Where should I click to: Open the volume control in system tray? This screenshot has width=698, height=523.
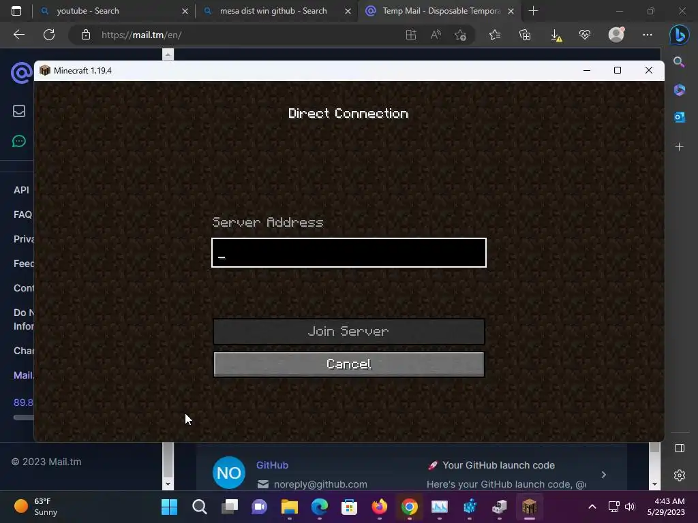[x=630, y=507]
